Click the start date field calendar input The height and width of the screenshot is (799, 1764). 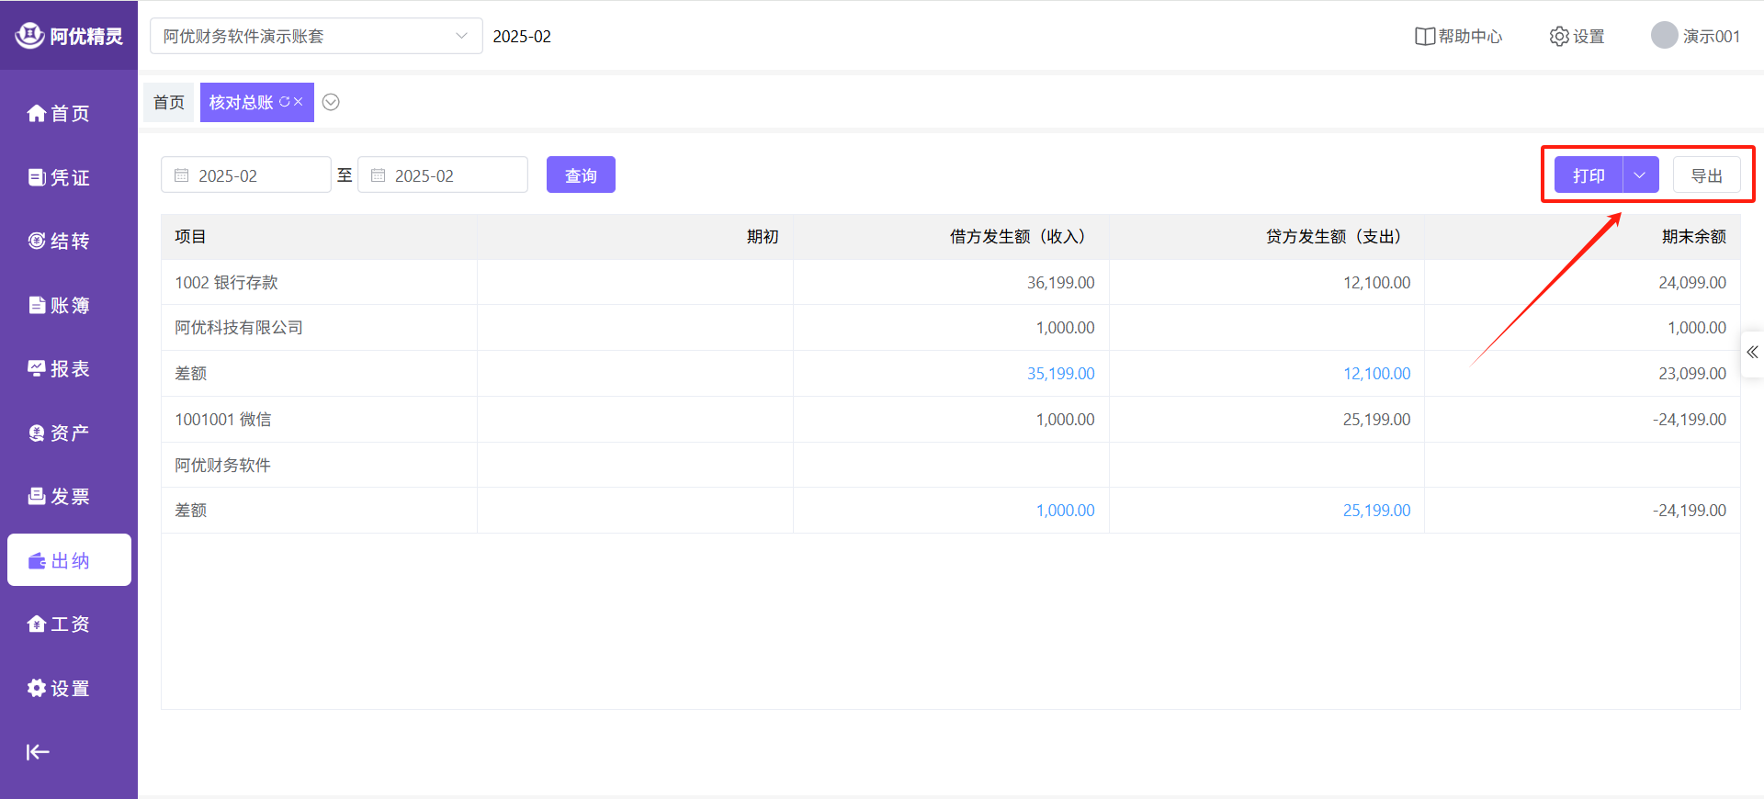tap(245, 175)
